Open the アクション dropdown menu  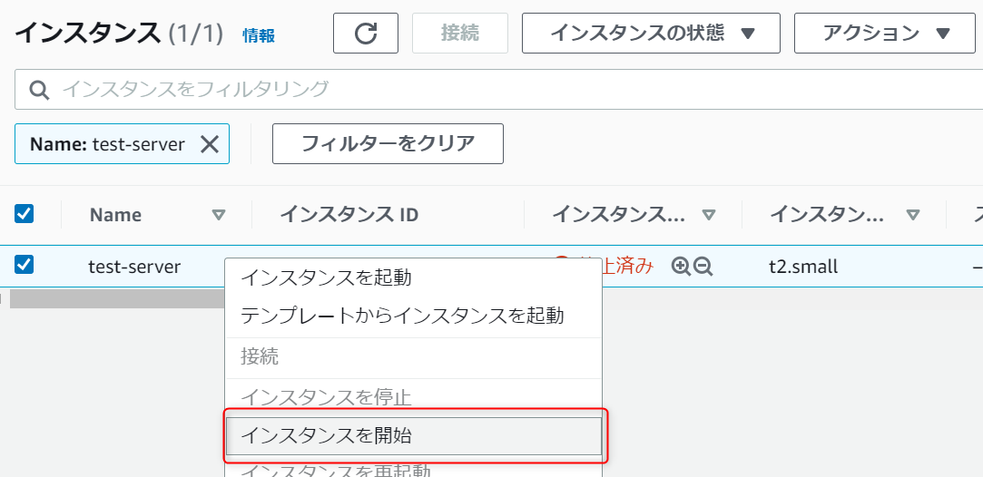pos(885,34)
